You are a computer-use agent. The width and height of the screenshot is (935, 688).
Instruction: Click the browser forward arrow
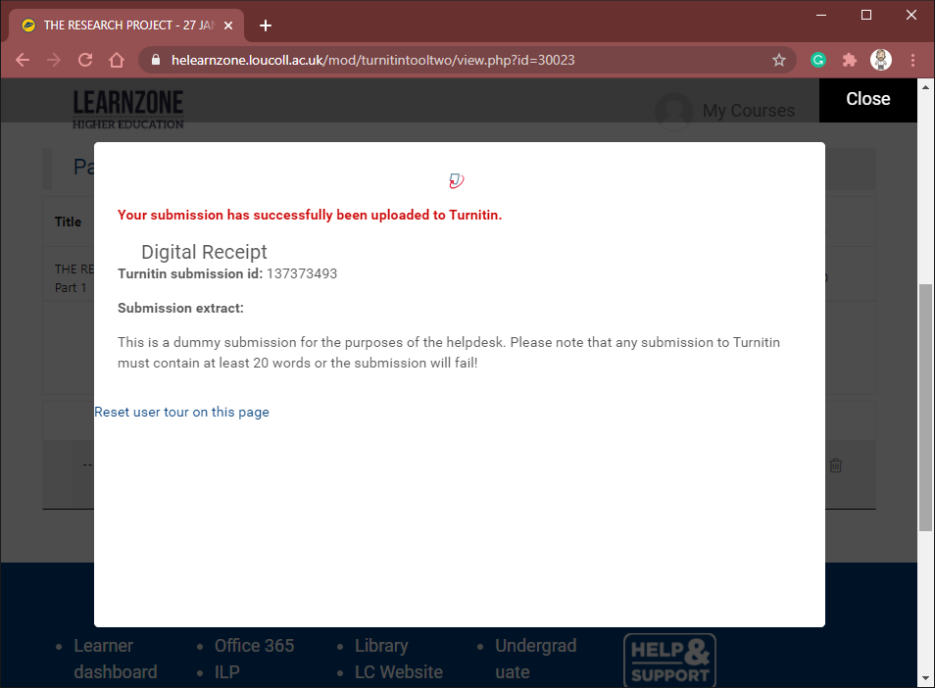tap(54, 60)
